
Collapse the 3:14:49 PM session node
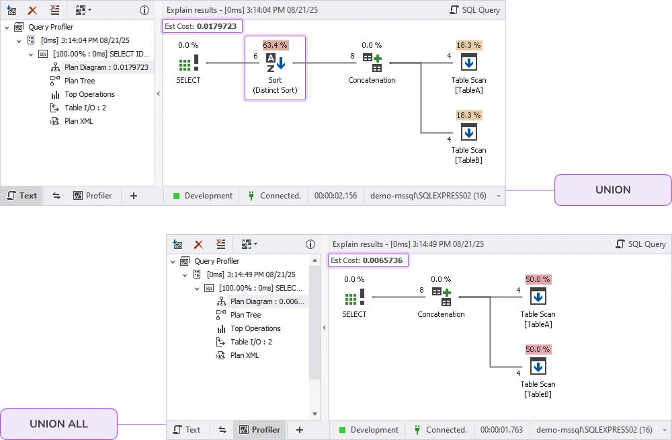pos(185,275)
